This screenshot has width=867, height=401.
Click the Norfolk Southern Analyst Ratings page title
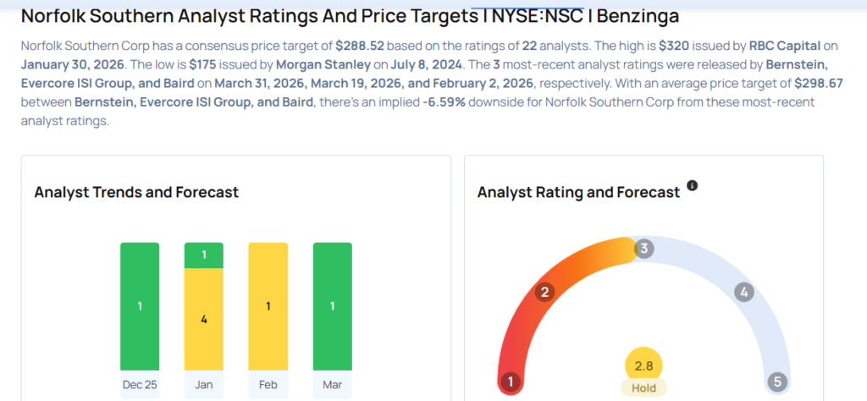349,16
